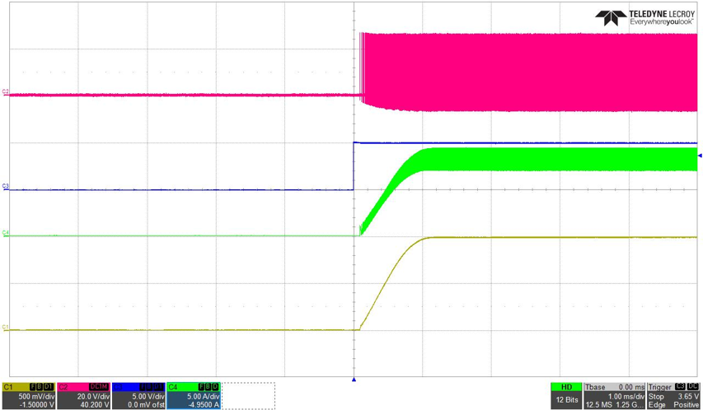Click the blue trigger position marker below the grid
The image size is (703, 410).
click(354, 380)
